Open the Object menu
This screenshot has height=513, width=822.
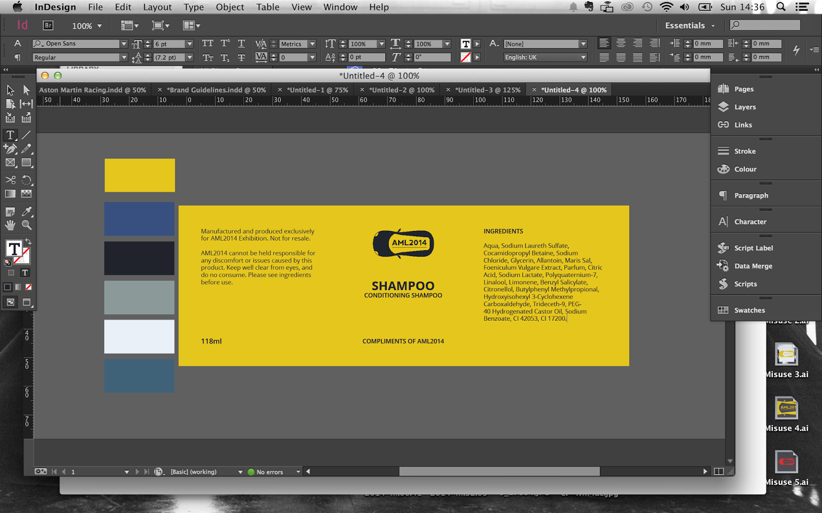[x=230, y=7]
